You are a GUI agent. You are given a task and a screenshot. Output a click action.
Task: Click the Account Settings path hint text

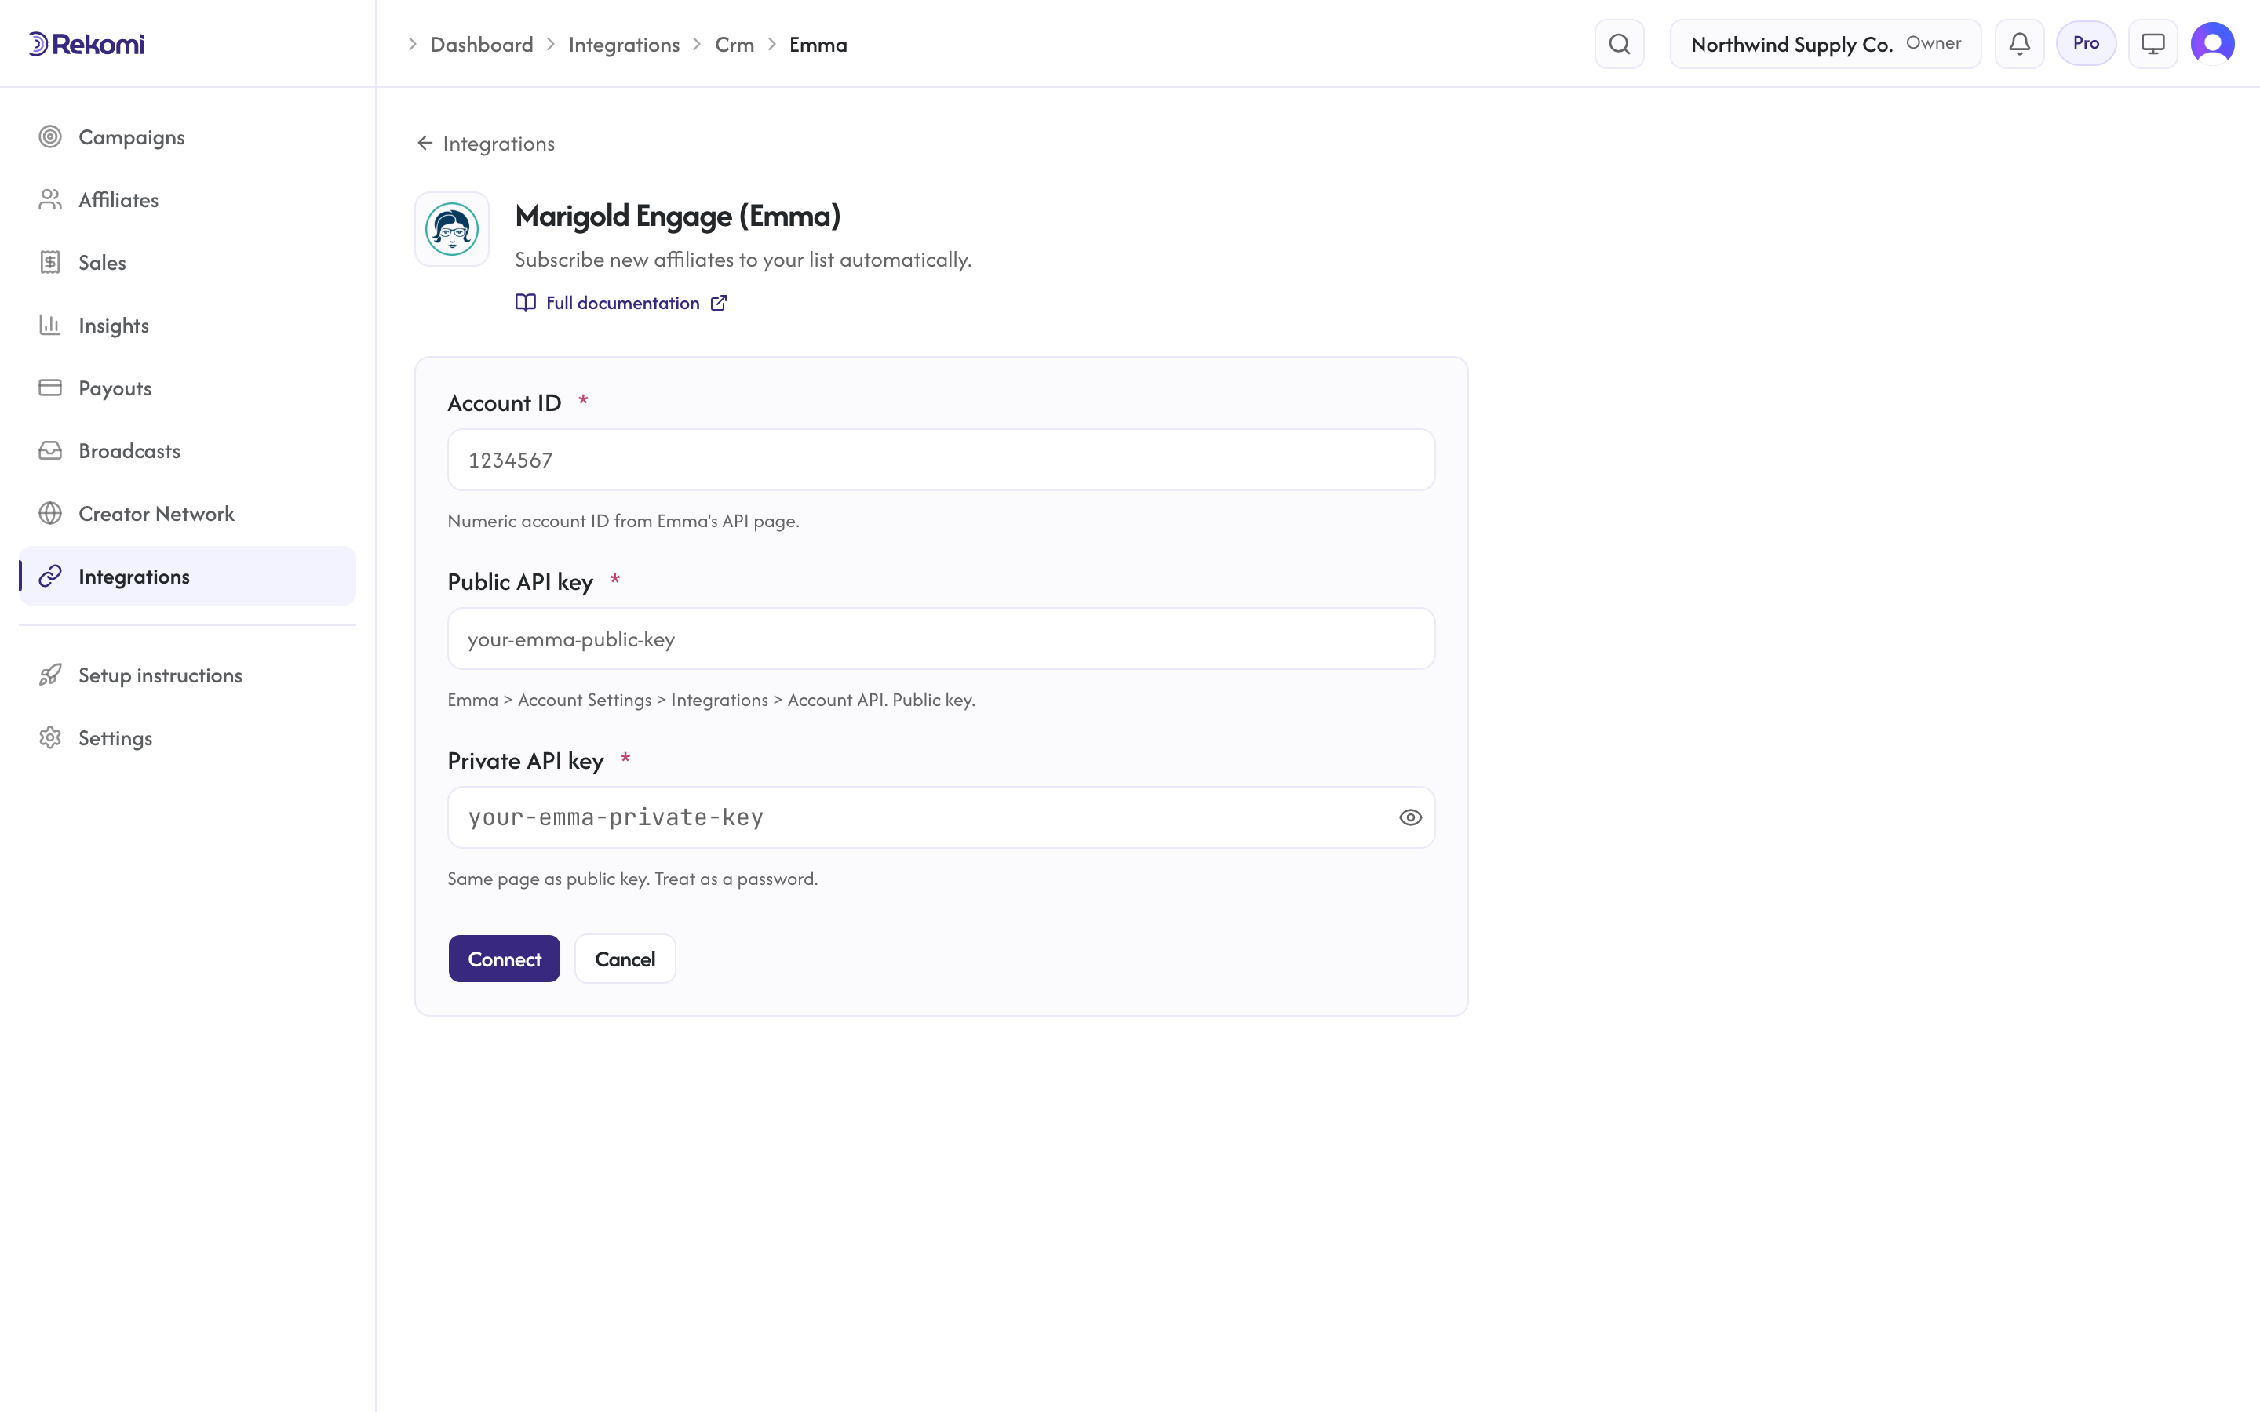pos(711,701)
